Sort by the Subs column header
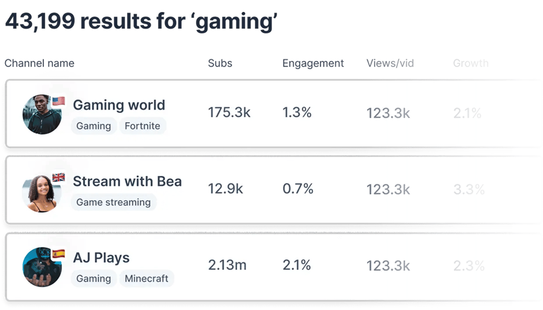 tap(220, 63)
